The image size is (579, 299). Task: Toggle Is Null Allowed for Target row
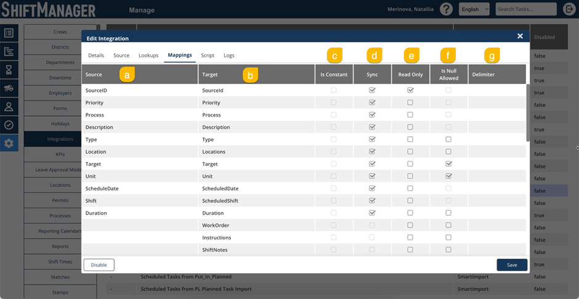point(448,164)
